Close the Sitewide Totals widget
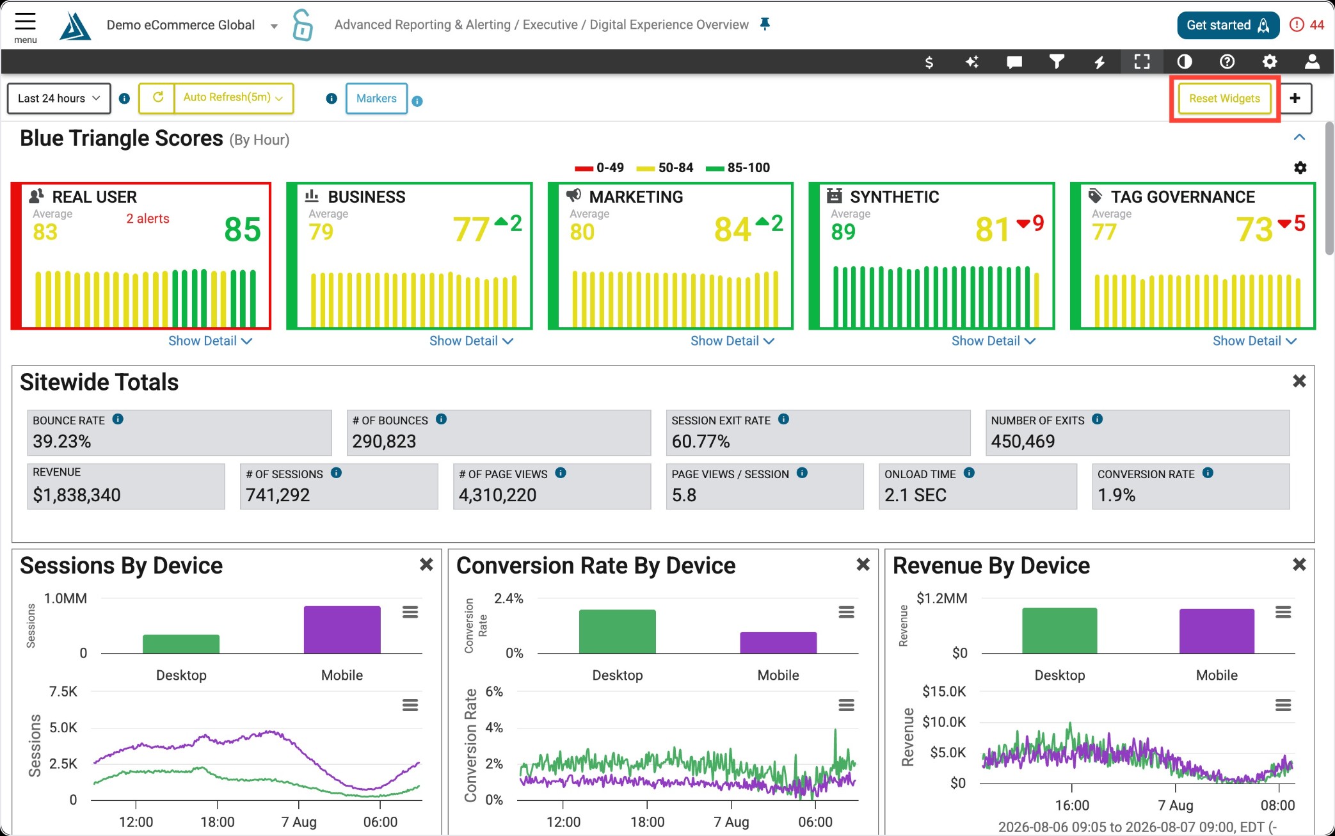Viewport: 1335px width, 836px height. (1299, 382)
